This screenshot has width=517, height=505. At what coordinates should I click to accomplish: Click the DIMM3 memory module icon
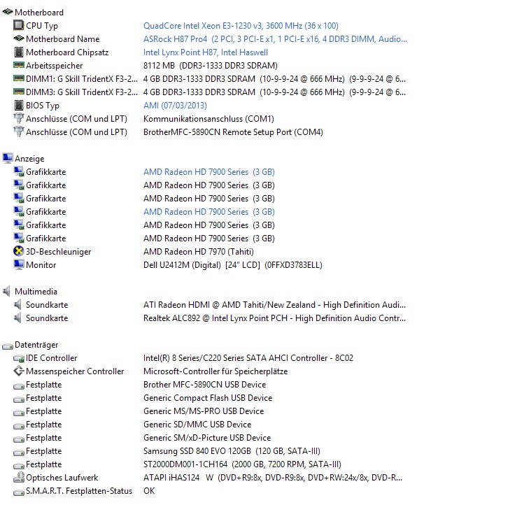click(x=18, y=92)
